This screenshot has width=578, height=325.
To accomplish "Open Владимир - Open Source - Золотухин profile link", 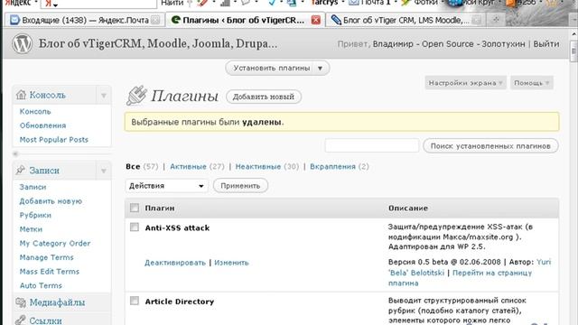I will click(449, 44).
